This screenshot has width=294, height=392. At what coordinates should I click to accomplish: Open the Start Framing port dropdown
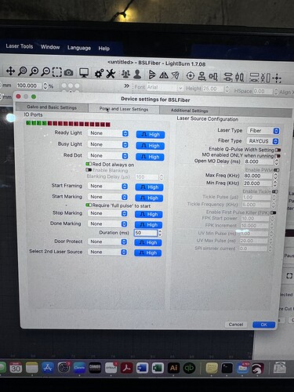point(108,186)
